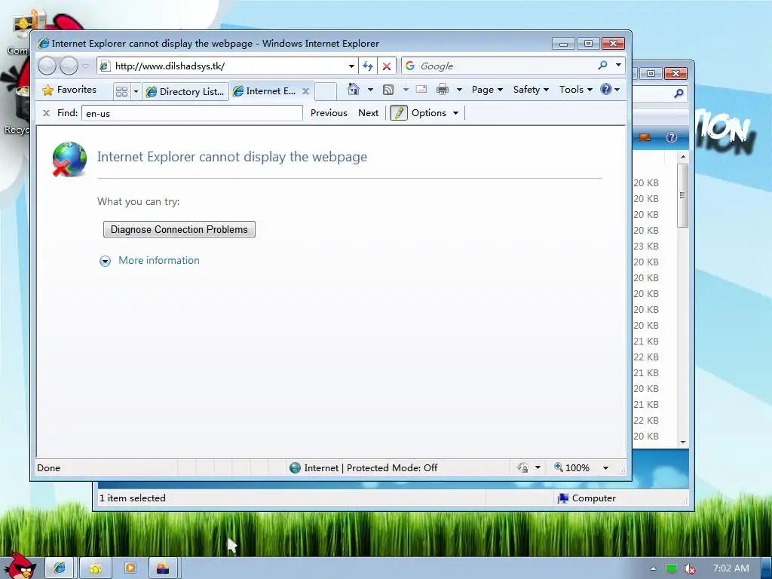This screenshot has width=772, height=579.
Task: Click the Forward navigation button
Action: pos(69,66)
